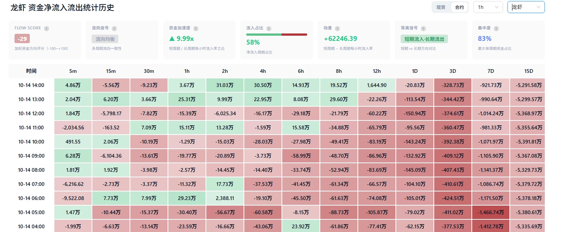Click the 短期流入·长期流出 divergence tag
Image resolution: width=585 pixels, height=232 pixels.
point(425,39)
